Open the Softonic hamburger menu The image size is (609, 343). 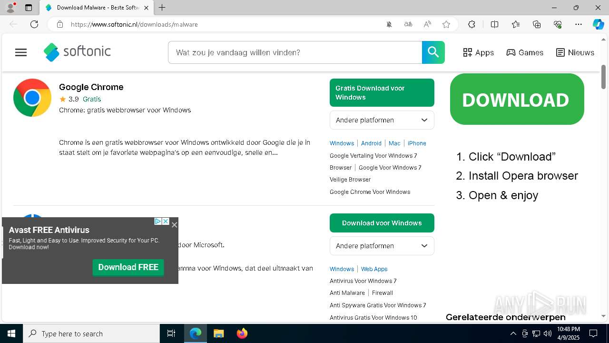tap(21, 52)
